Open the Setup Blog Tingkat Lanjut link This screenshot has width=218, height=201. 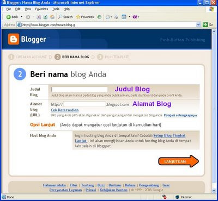[169, 135]
